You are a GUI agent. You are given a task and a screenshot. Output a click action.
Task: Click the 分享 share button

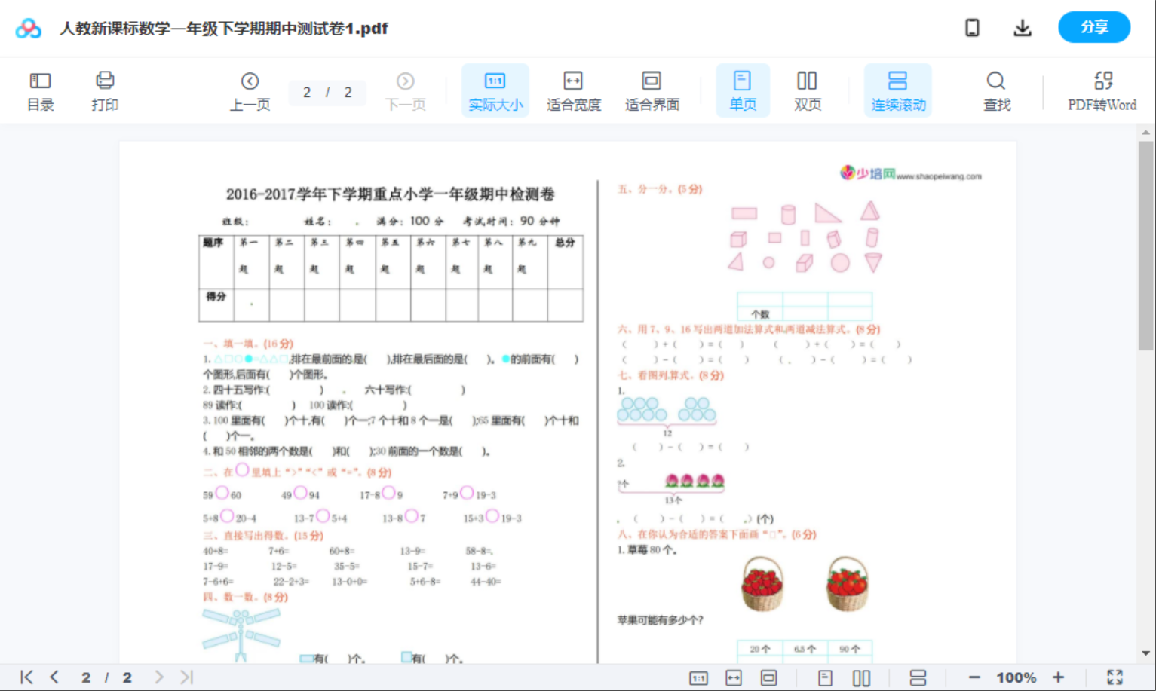[1094, 27]
